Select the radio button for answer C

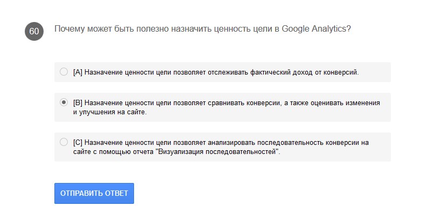[x=64, y=142]
